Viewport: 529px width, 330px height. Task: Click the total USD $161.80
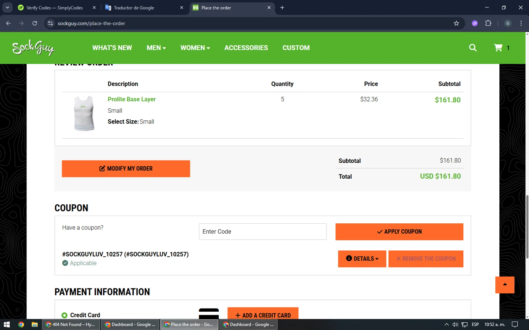click(440, 176)
